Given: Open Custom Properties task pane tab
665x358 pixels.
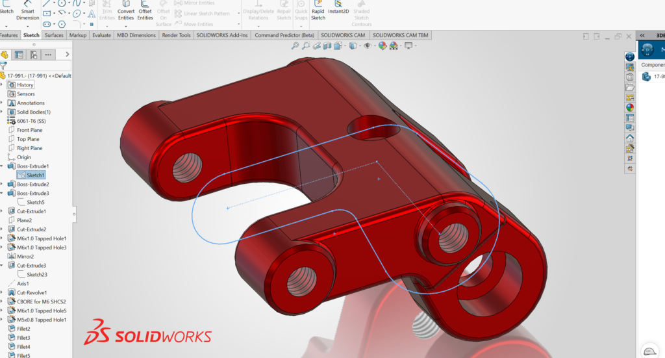Looking at the screenshot, I should pos(630,118).
